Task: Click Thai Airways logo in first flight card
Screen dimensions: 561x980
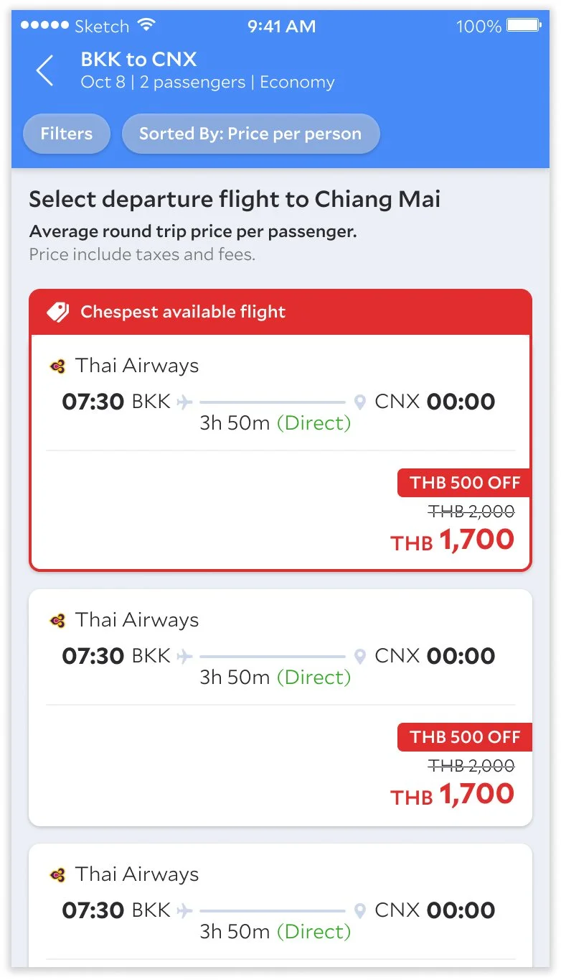Action: point(58,366)
